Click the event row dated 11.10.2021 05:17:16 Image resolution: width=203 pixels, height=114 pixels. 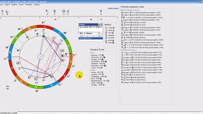pos(133,75)
